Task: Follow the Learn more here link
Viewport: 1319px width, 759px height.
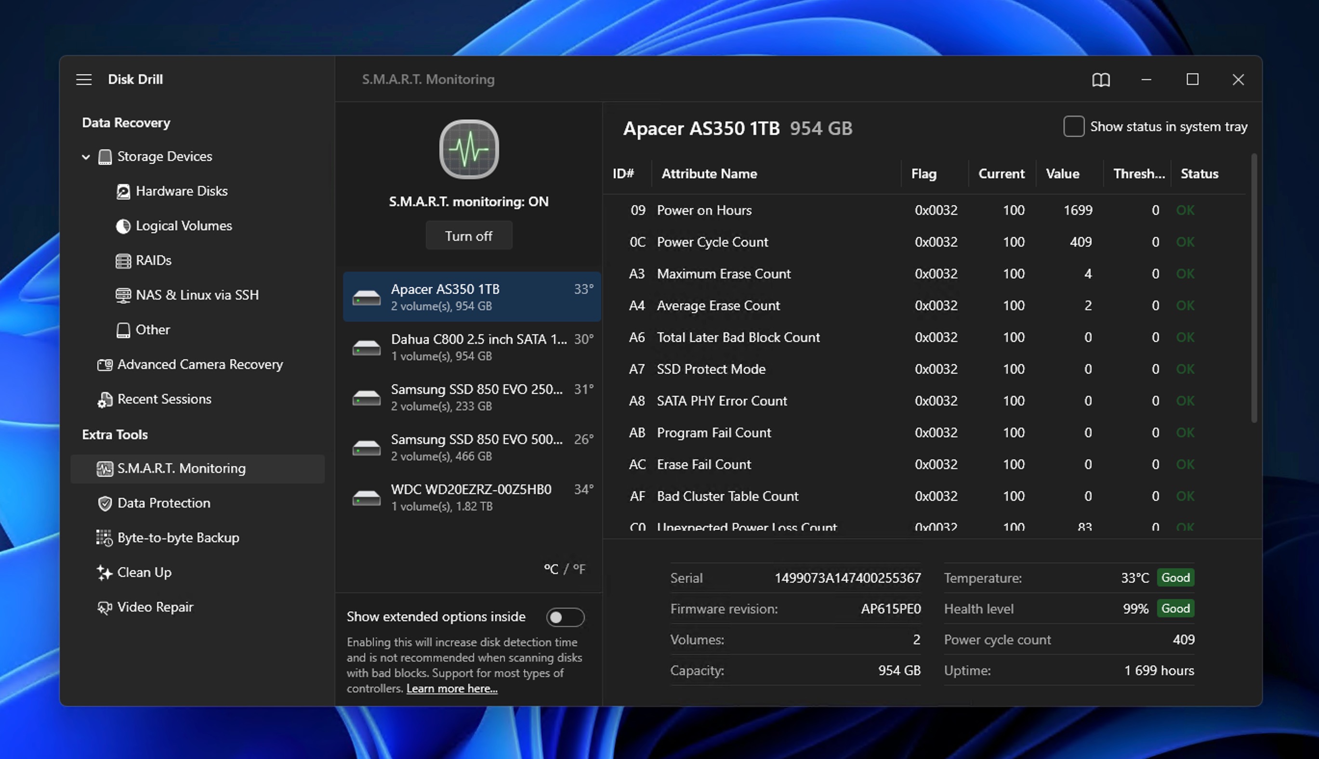Action: coord(451,689)
